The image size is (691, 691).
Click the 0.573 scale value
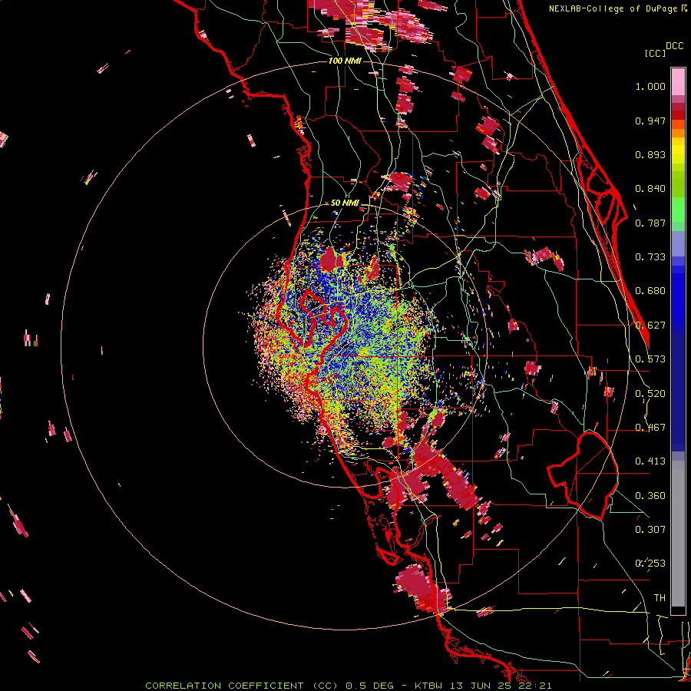(x=650, y=359)
